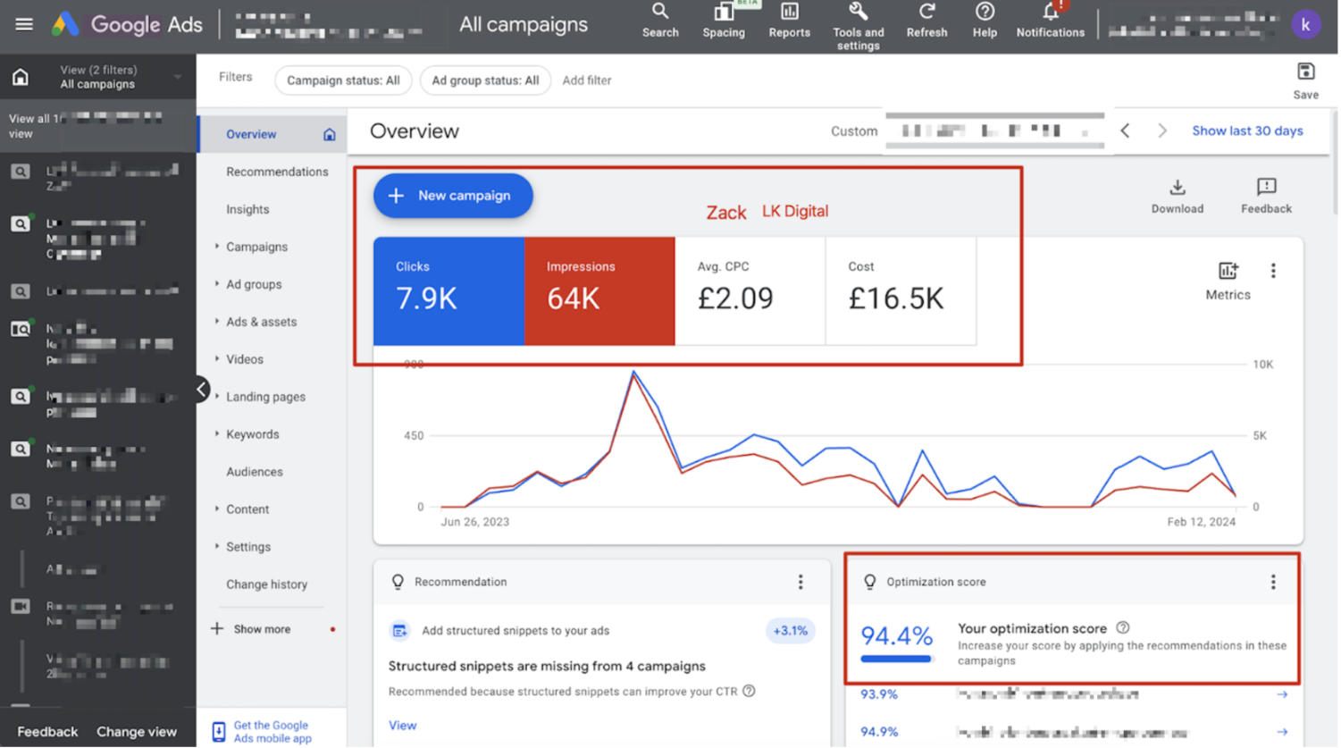1341x748 pixels.
Task: Collapse the campaign sidebar panel arrow
Action: coord(202,390)
